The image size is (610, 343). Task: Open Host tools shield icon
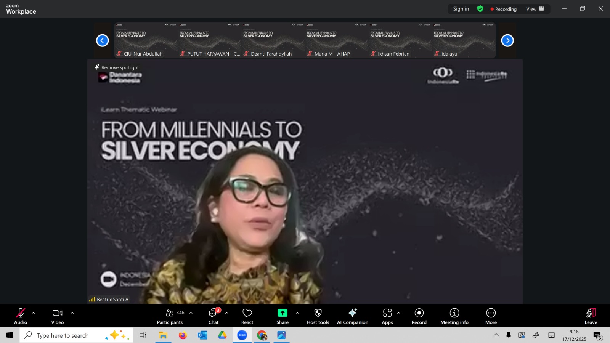318,313
